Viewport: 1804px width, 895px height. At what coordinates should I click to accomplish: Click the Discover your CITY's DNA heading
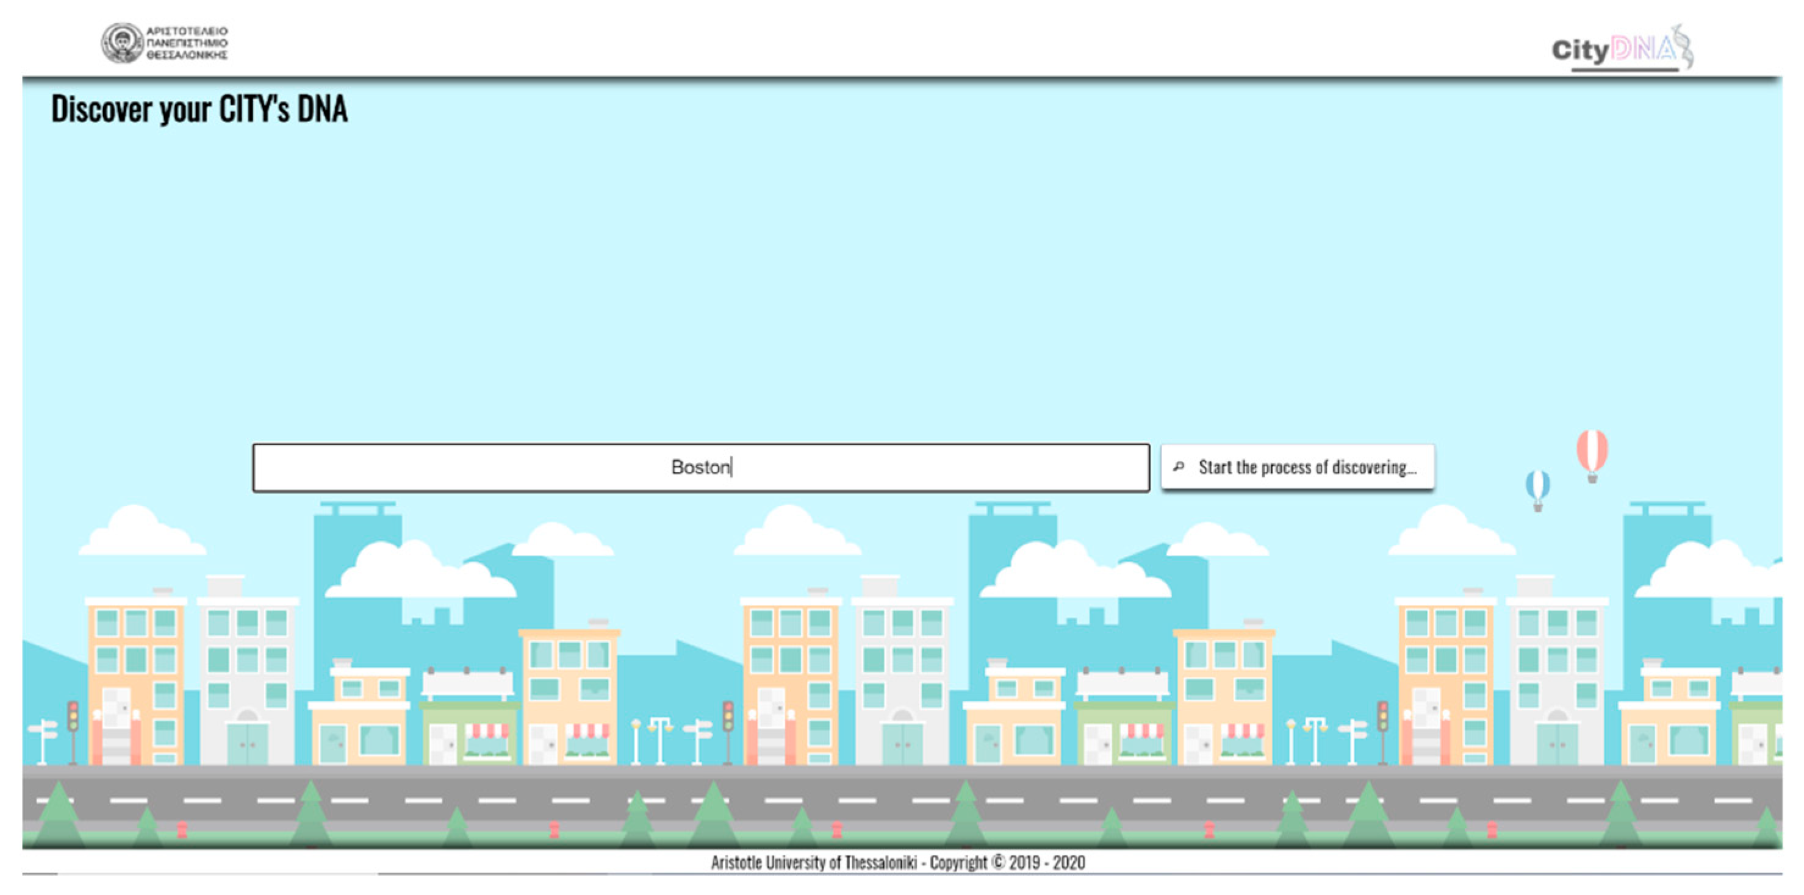click(x=199, y=109)
